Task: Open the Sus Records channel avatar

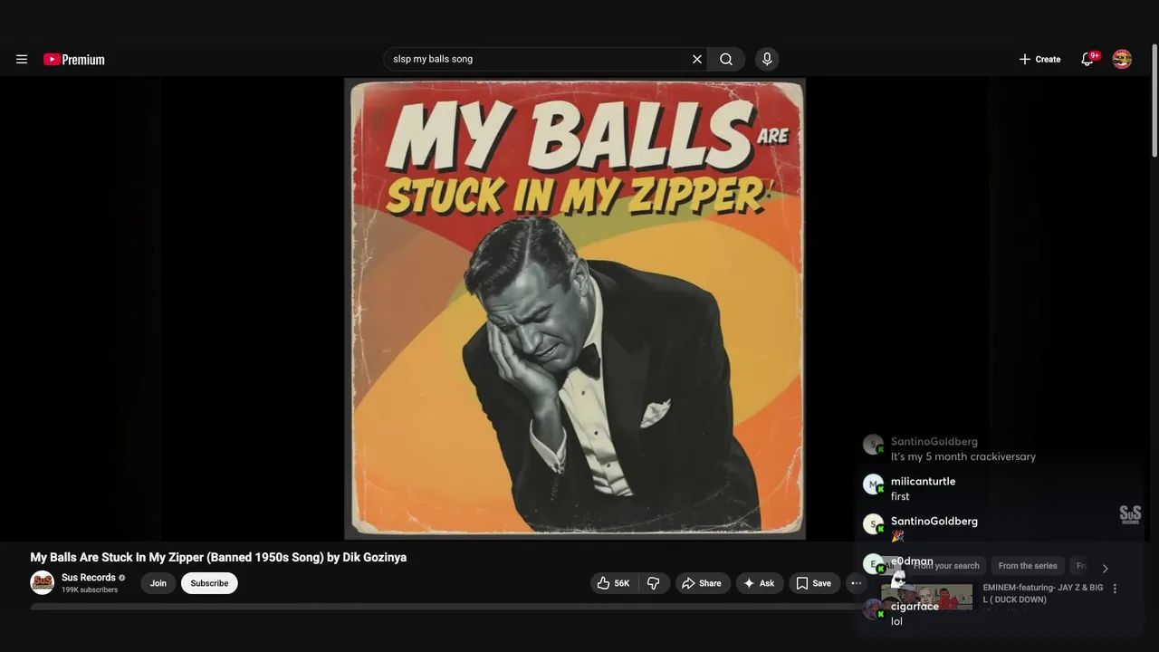Action: 42,583
